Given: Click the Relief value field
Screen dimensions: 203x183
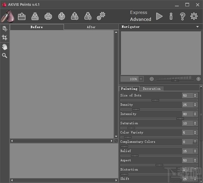Looking at the screenshot, I should tap(187, 151).
